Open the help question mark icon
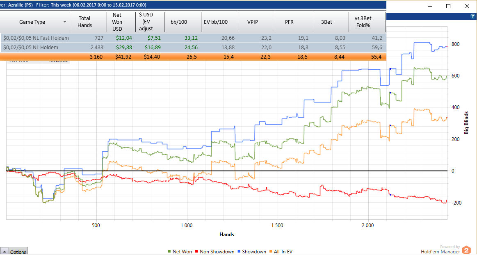 (x=473, y=17)
